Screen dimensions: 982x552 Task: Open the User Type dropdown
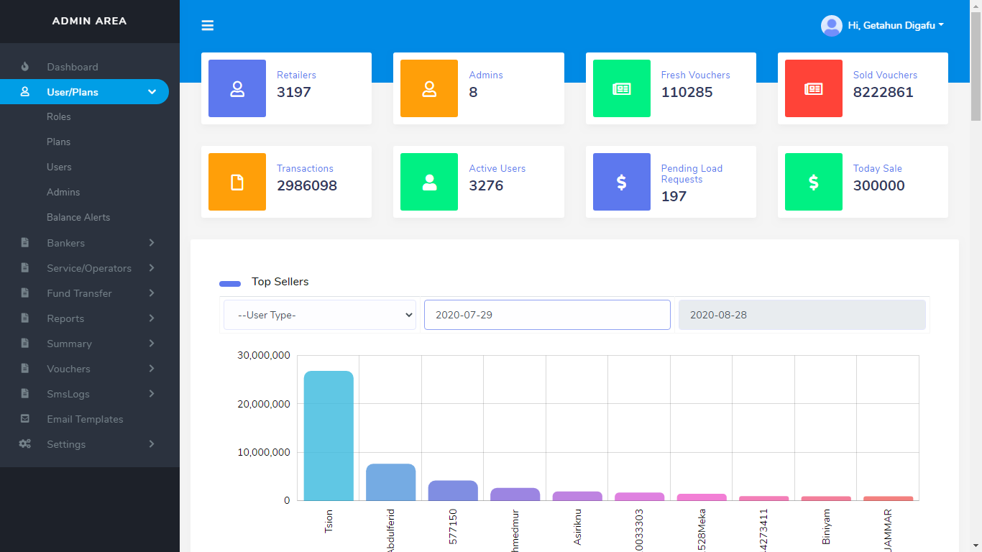tap(320, 315)
